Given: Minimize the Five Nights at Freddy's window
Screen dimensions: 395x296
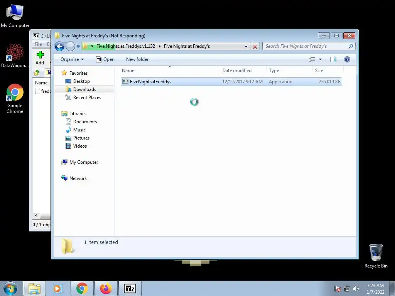Looking at the screenshot, I should tap(324, 36).
